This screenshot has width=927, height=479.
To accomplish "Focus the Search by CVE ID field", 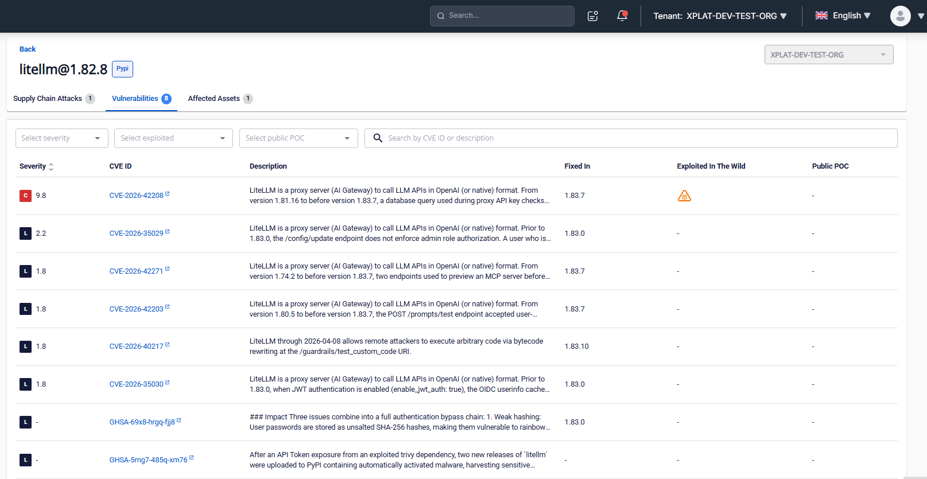I will point(631,138).
